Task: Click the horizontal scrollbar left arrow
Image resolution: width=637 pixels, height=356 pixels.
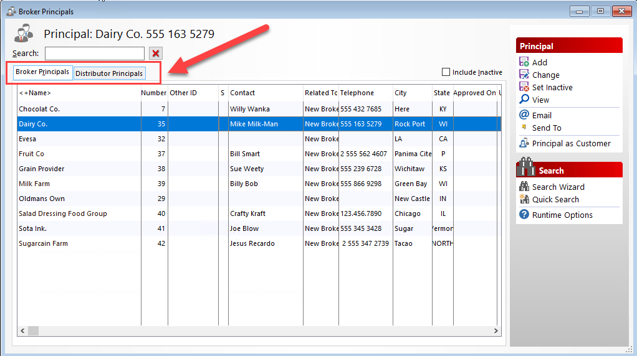Action: pyautogui.click(x=22, y=331)
